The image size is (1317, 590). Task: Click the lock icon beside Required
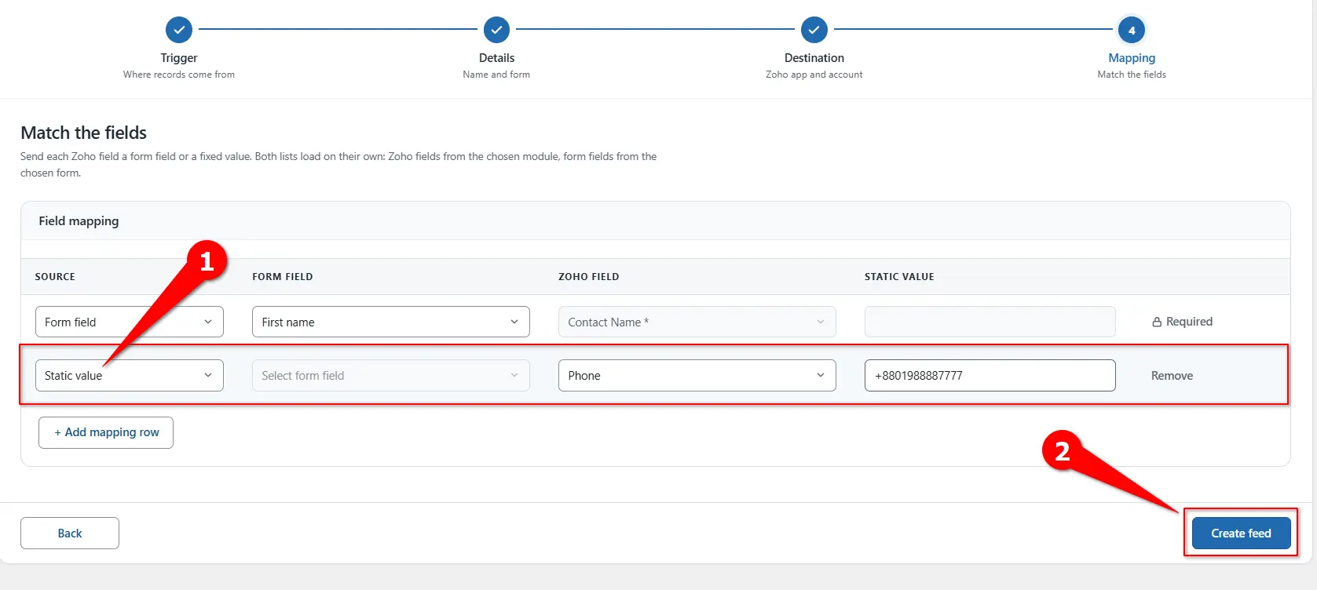point(1157,322)
